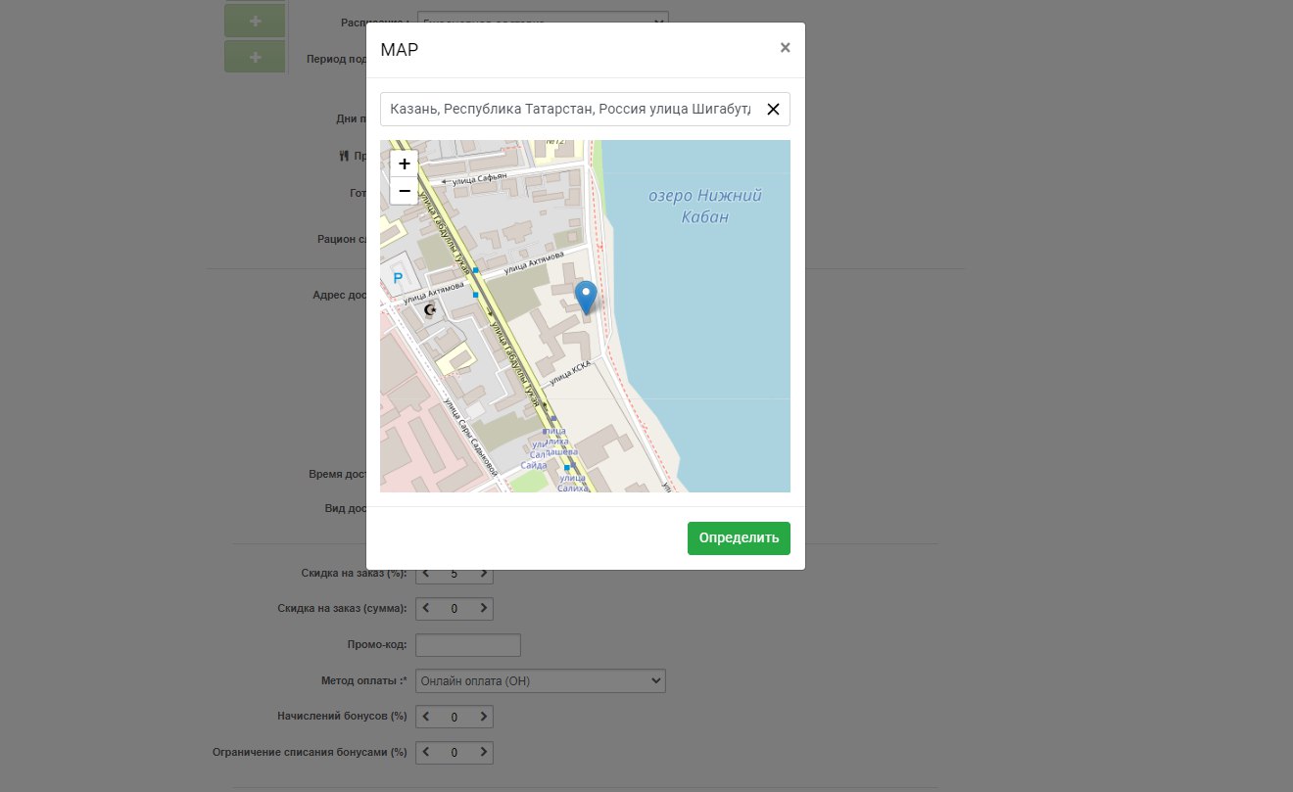Screen dimensions: 1293x792
Task: Increase Начислений бонусов (%) value
Action: tap(483, 718)
